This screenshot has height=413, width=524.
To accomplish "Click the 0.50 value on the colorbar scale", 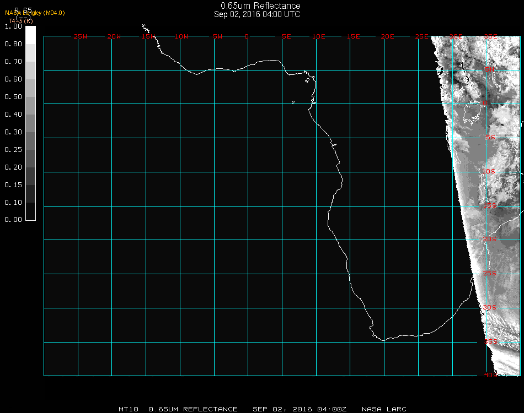I will 13,97.
